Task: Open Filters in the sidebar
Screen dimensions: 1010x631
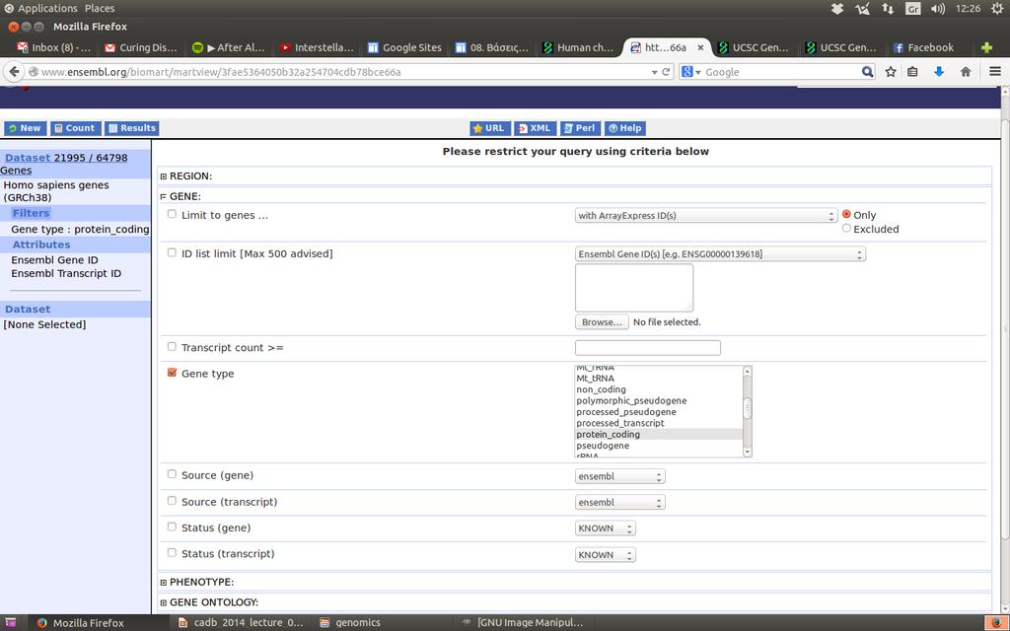Action: [x=31, y=213]
